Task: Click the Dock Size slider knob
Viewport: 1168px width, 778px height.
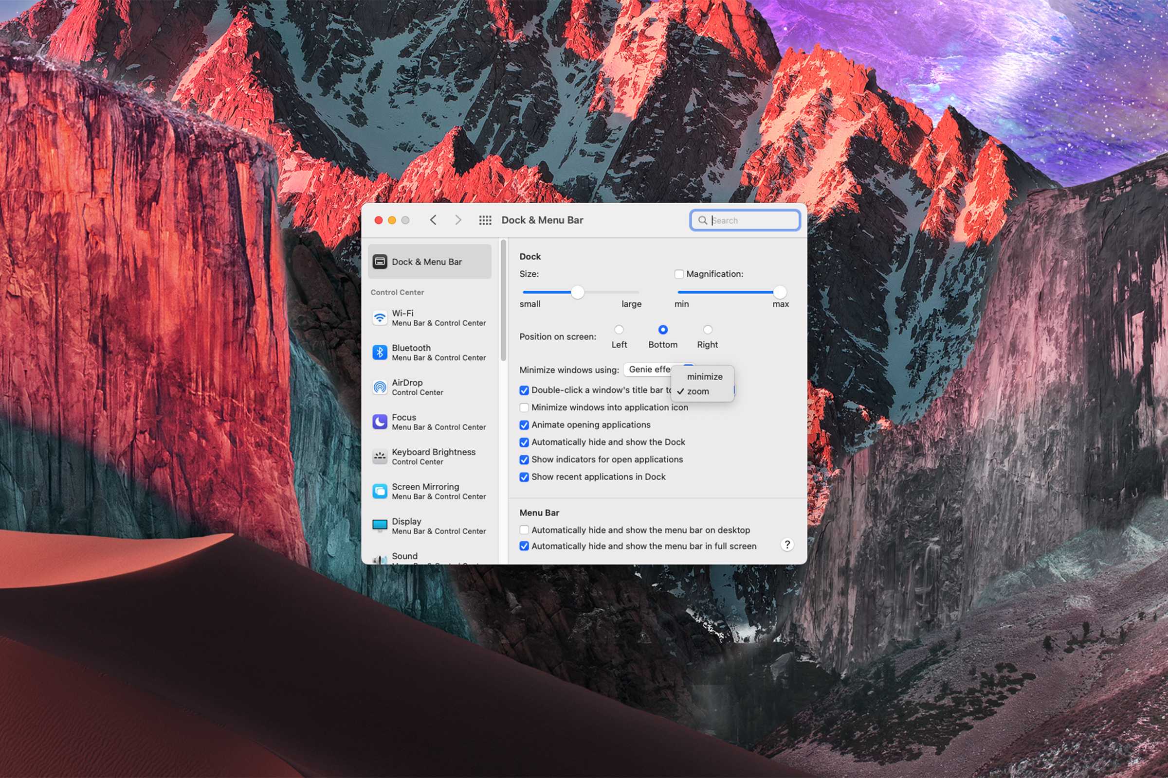Action: [x=578, y=292]
